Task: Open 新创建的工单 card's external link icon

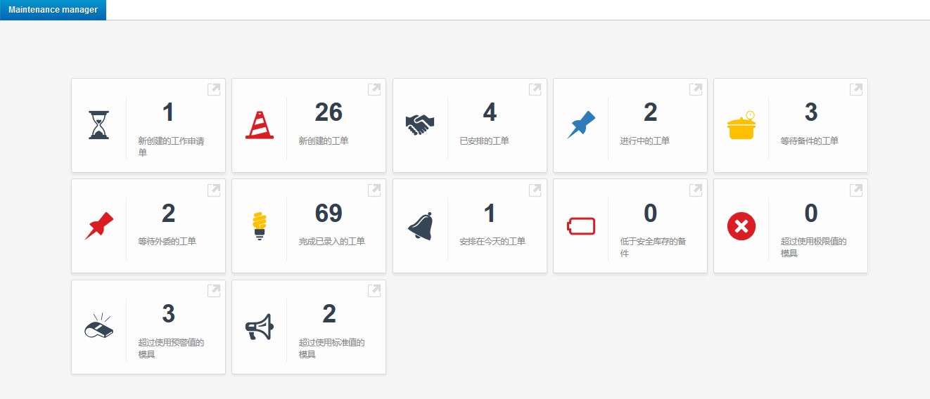Action: click(374, 89)
